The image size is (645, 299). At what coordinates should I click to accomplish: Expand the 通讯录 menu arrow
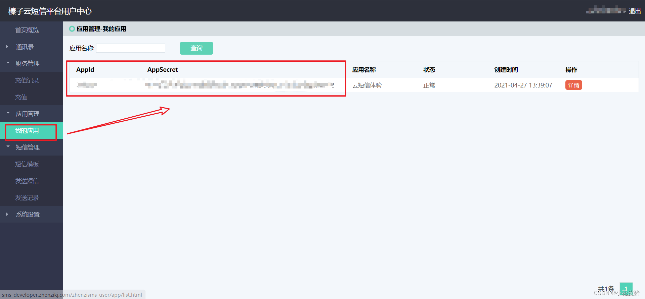7,47
